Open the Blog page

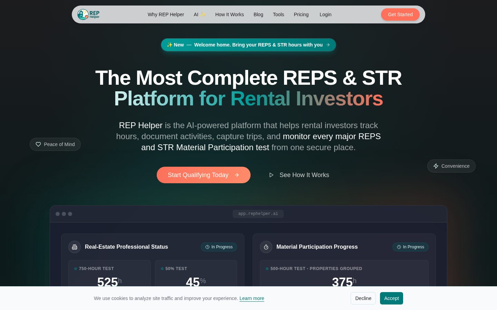(x=258, y=14)
